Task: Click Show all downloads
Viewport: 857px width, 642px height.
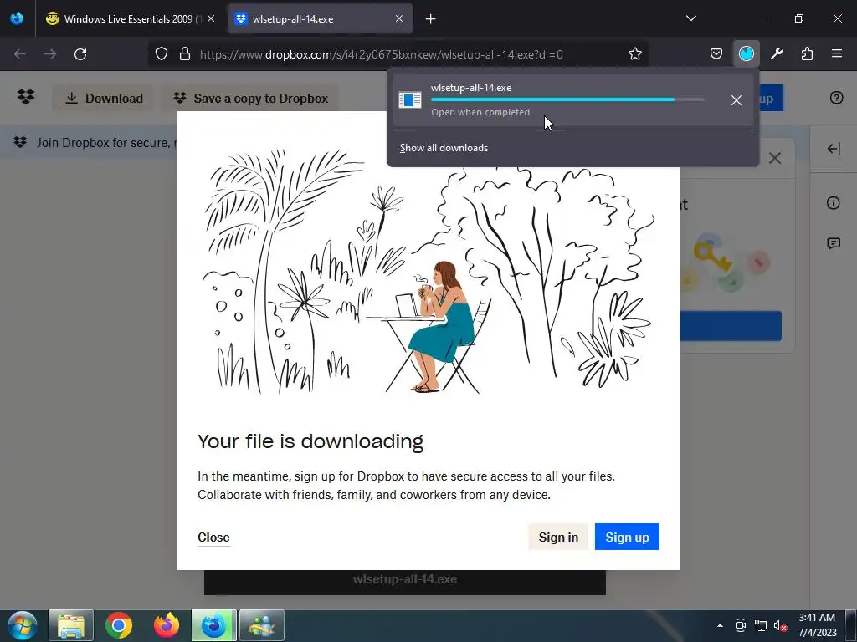Action: point(444,148)
